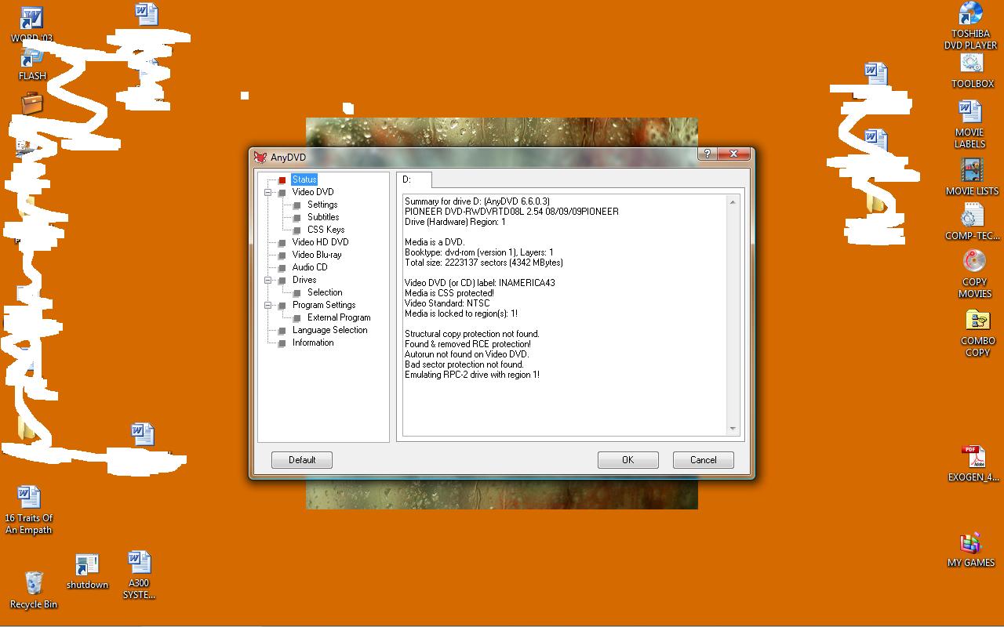Open the COMP-TEC... desktop file
This screenshot has height=627, width=1004.
tap(972, 222)
